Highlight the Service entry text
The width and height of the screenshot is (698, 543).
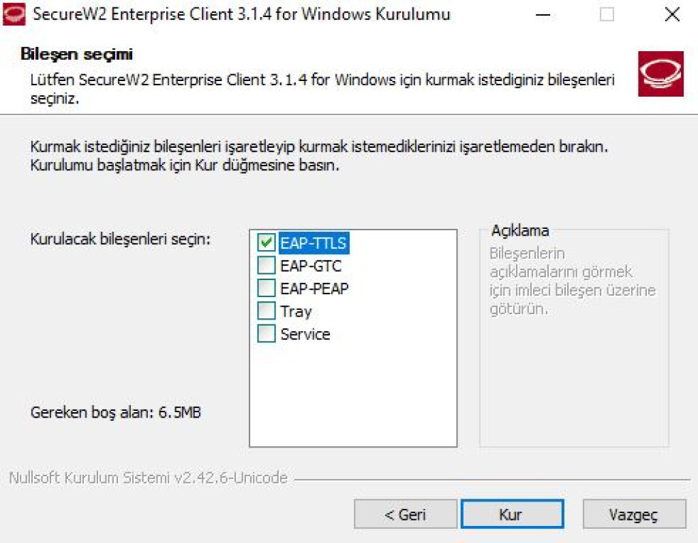pos(305,335)
